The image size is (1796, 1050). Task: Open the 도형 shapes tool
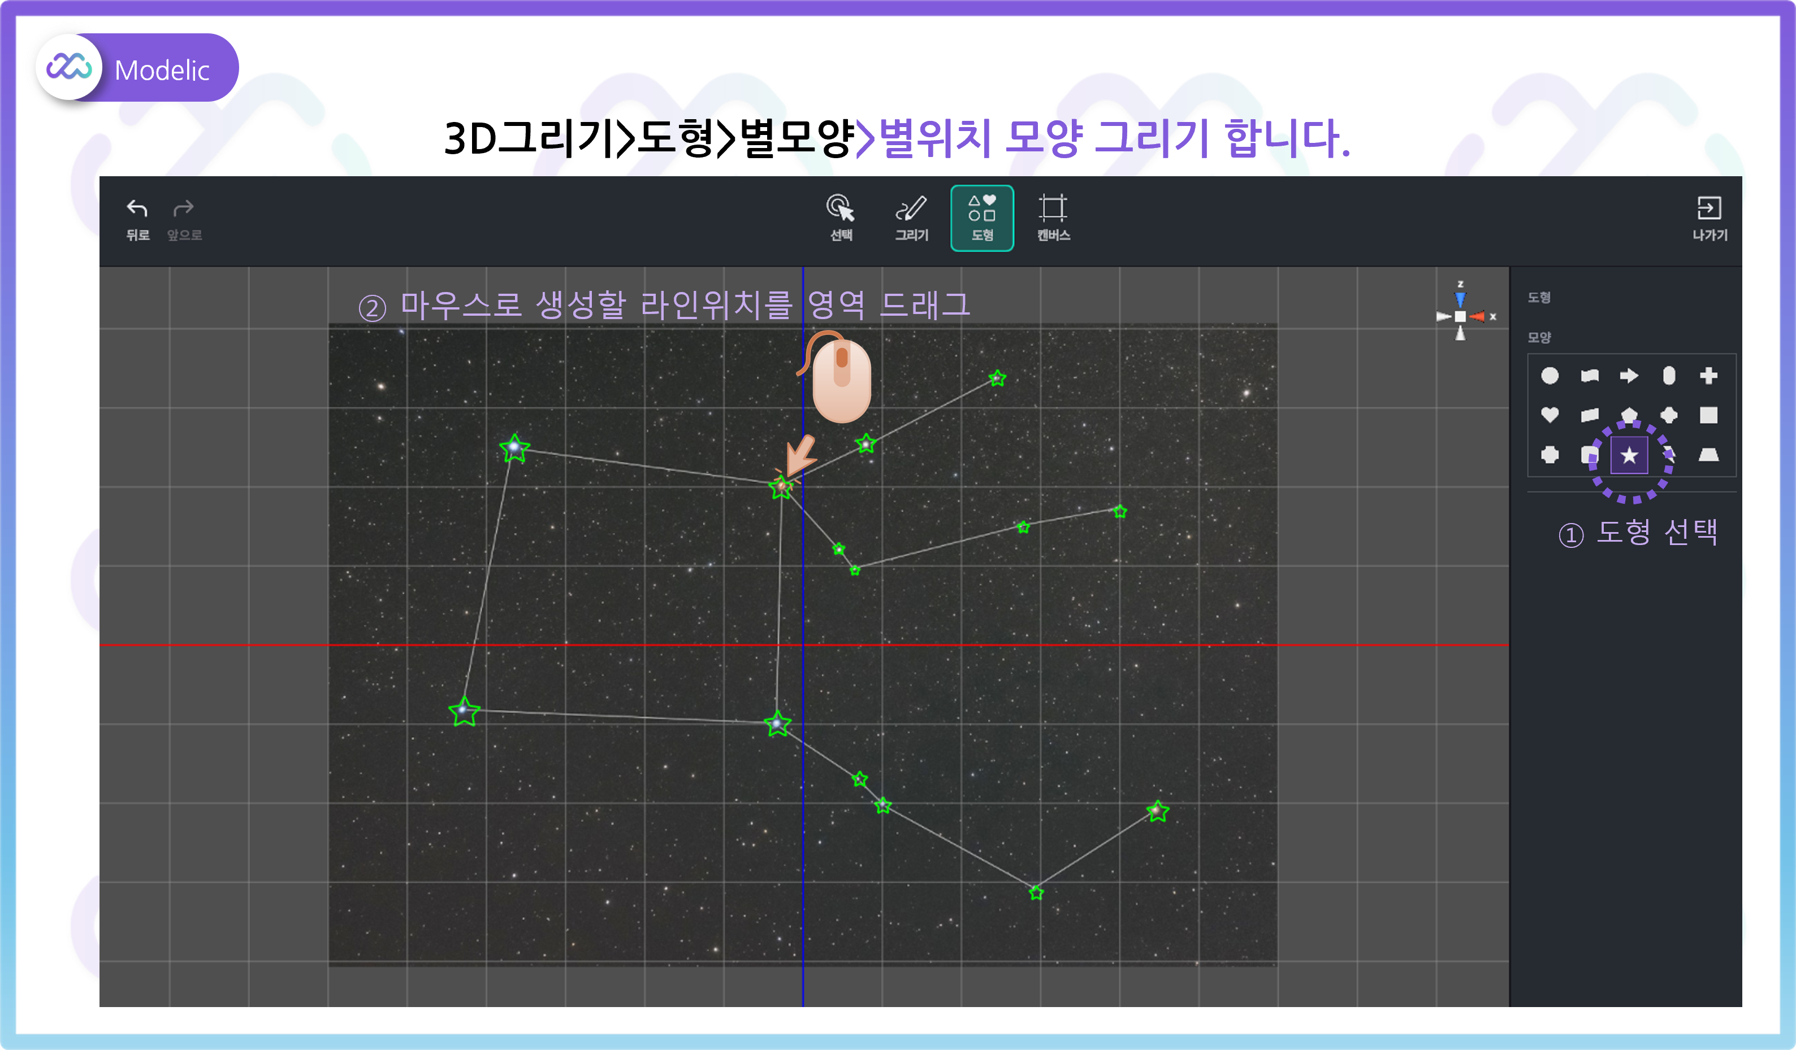[982, 218]
